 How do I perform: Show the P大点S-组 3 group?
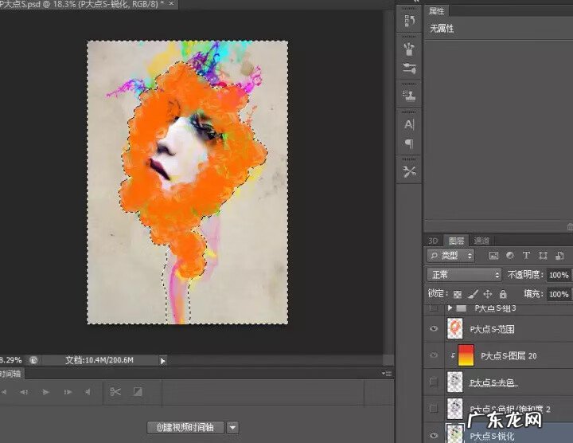434,308
